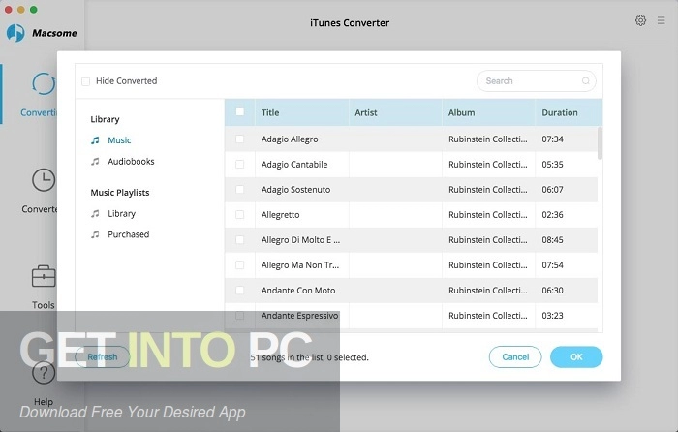Click the music note icon beside Music
This screenshot has height=432, width=678.
pyautogui.click(x=95, y=140)
